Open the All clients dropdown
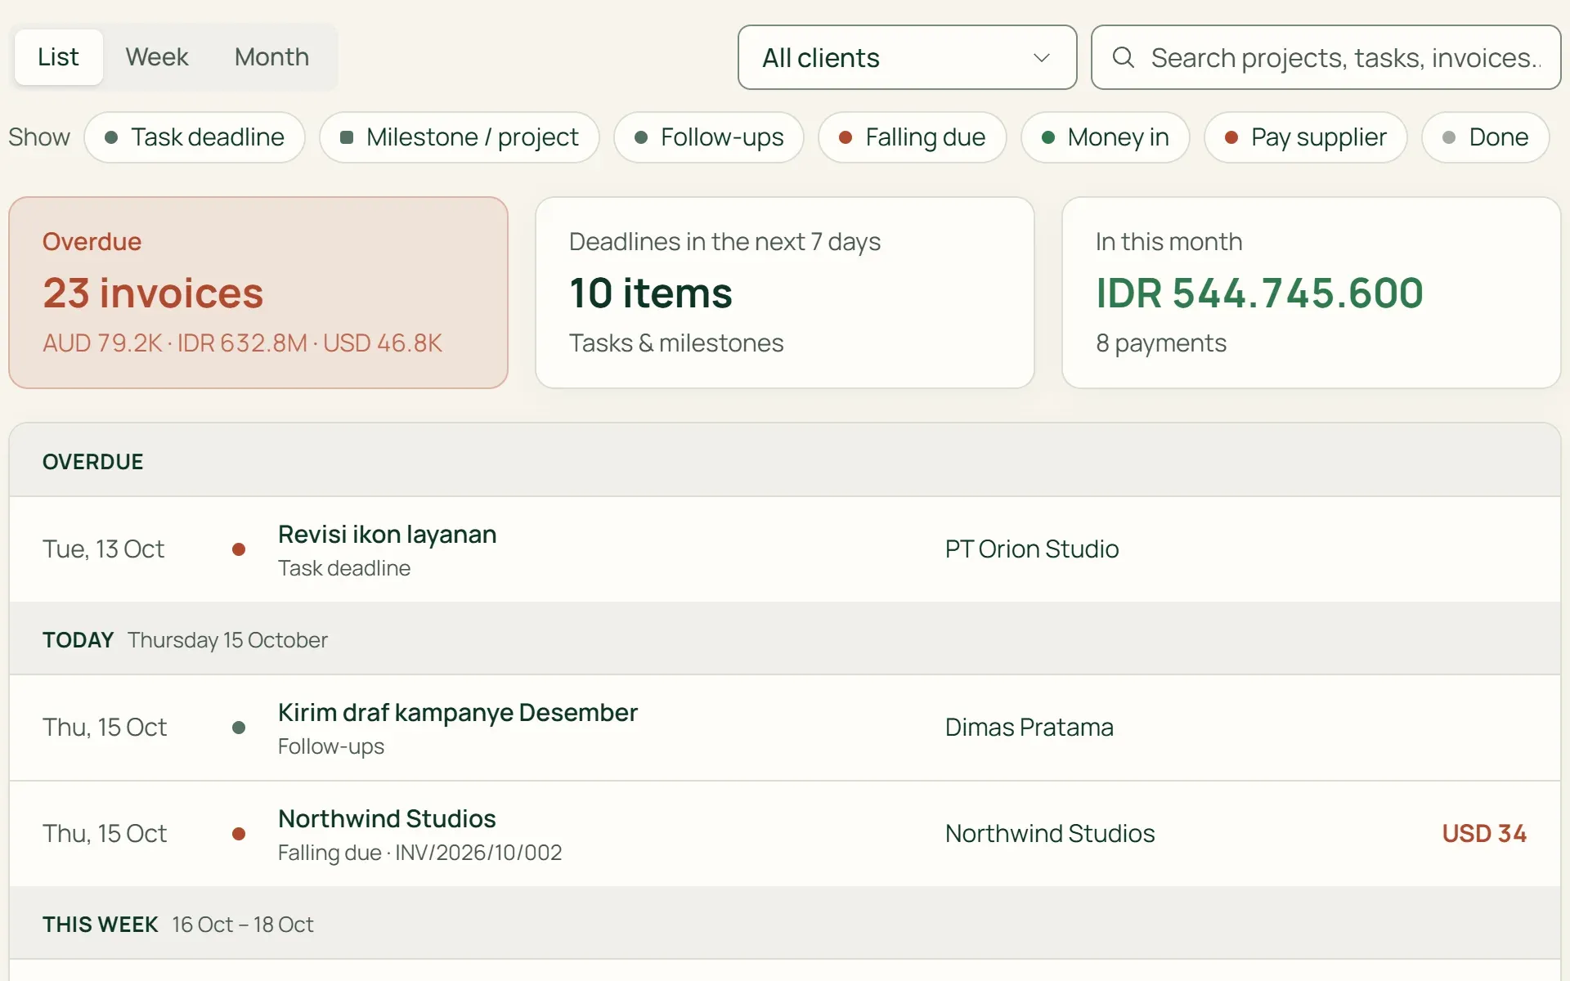The height and width of the screenshot is (981, 1570). 908,57
